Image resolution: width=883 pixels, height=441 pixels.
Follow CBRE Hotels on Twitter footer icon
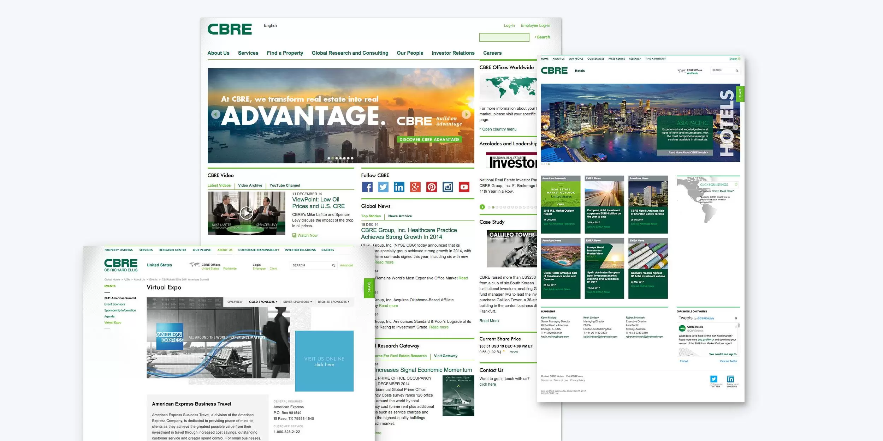[x=714, y=379]
